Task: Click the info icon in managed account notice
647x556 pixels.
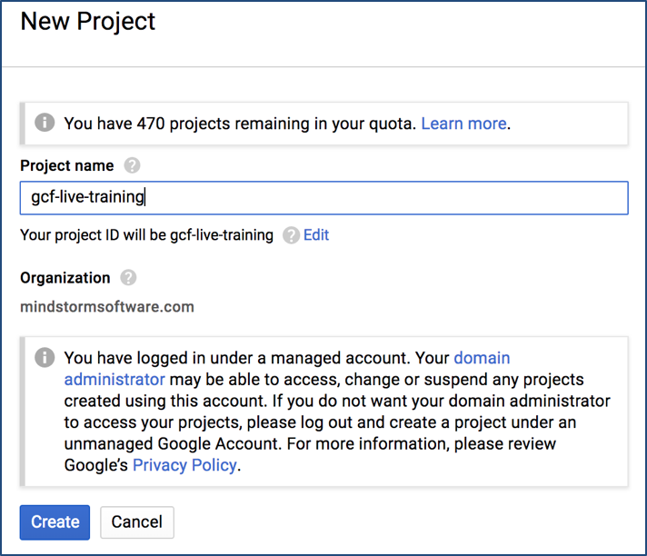Action: (44, 358)
